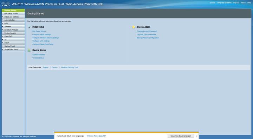Viewport: 253px width, 139px height.
Task: Click 'Nur sicherer Inhalt wird angezeigt' text
Action: pos(70,136)
